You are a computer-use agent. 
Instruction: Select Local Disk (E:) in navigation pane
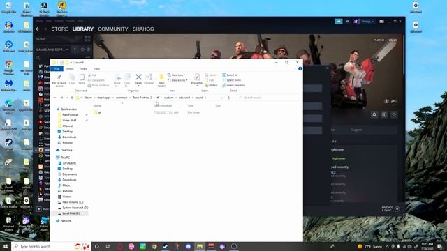[x=71, y=213]
